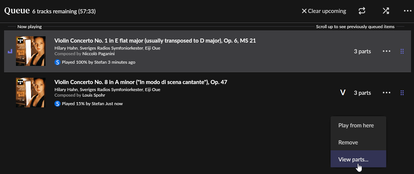The width and height of the screenshot is (414, 174).
Task: Click Stefan's avatar under Concerto No. 8
Action: click(57, 104)
